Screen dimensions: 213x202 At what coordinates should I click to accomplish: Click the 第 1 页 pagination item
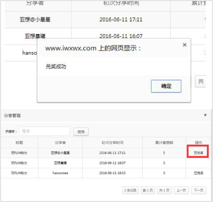pos(148,190)
